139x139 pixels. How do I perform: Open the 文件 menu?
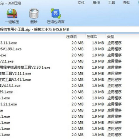point(81,3)
